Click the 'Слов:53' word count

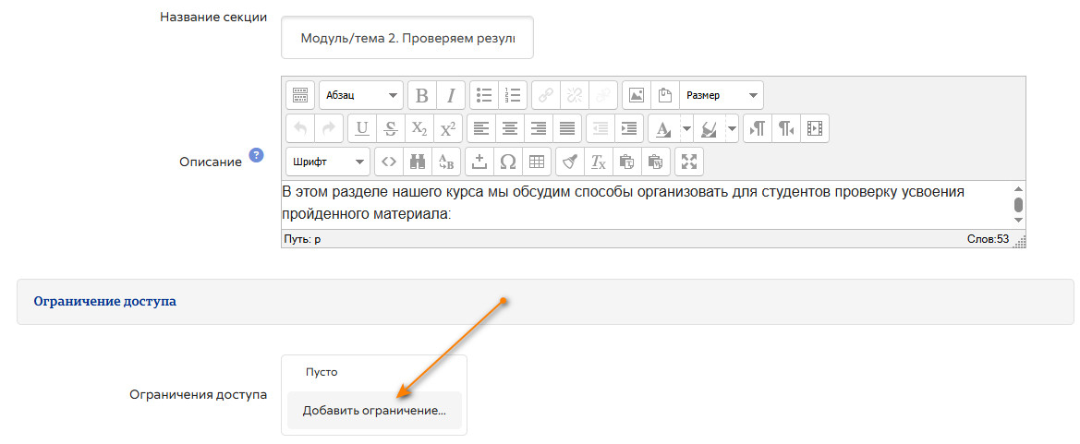coord(988,239)
